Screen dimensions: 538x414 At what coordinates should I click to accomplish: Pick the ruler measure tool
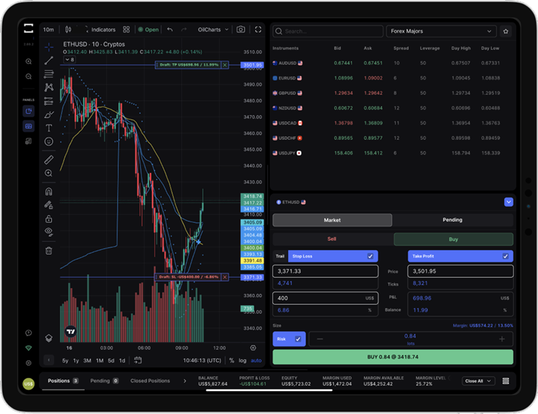click(49, 160)
